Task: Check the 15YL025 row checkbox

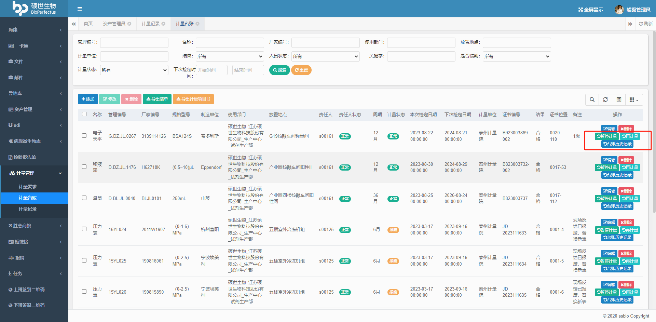Action: pos(84,260)
